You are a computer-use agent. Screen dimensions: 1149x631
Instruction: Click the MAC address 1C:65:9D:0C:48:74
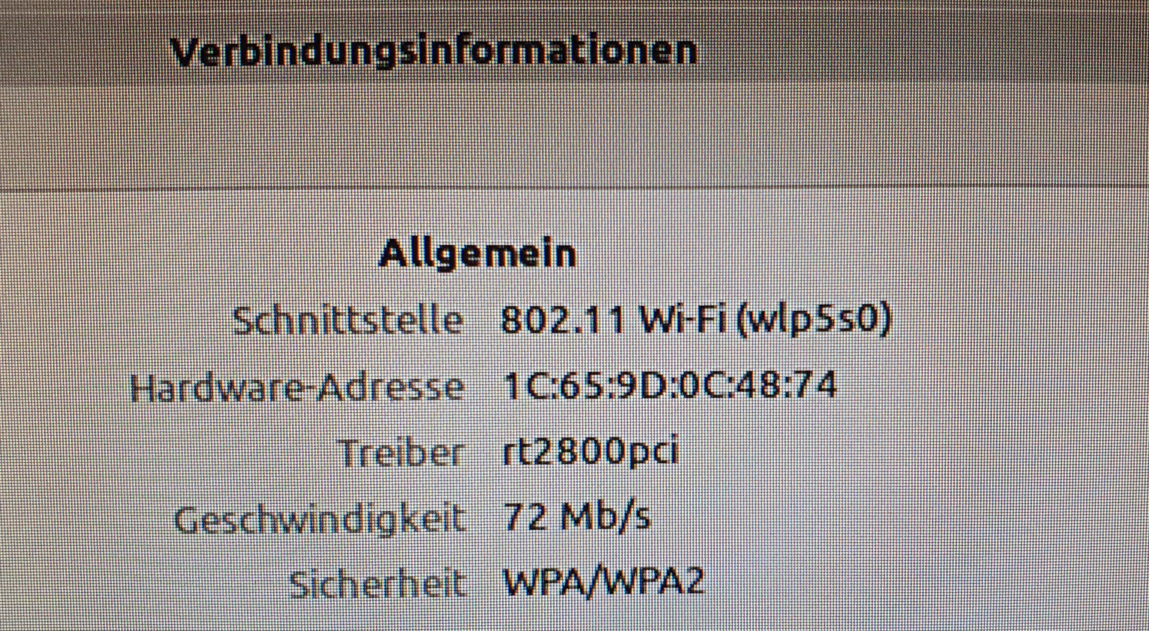tap(669, 385)
